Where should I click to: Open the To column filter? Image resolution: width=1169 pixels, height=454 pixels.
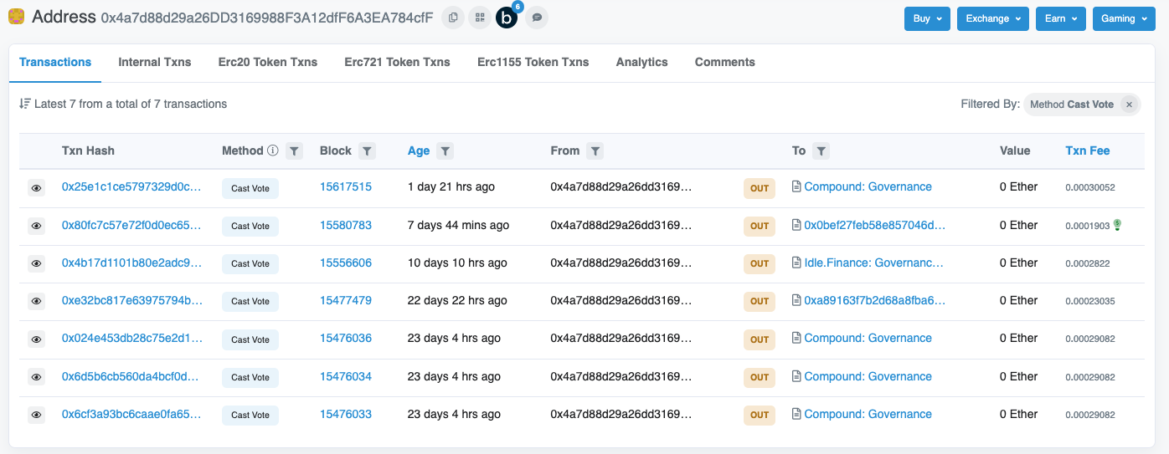pyautogui.click(x=821, y=151)
